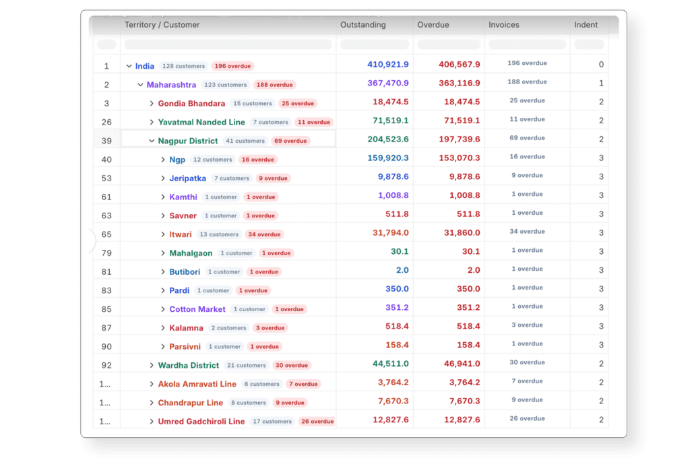This screenshot has width=690, height=458.
Task: Click overdue value 46,941.0
Action: pyautogui.click(x=462, y=364)
